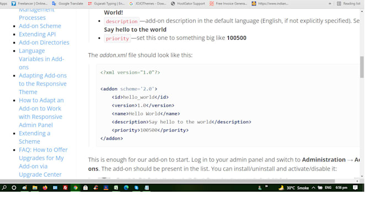Screen dimensions: 375x211
Task: Launch Firefox from taskbar
Action: point(45,188)
